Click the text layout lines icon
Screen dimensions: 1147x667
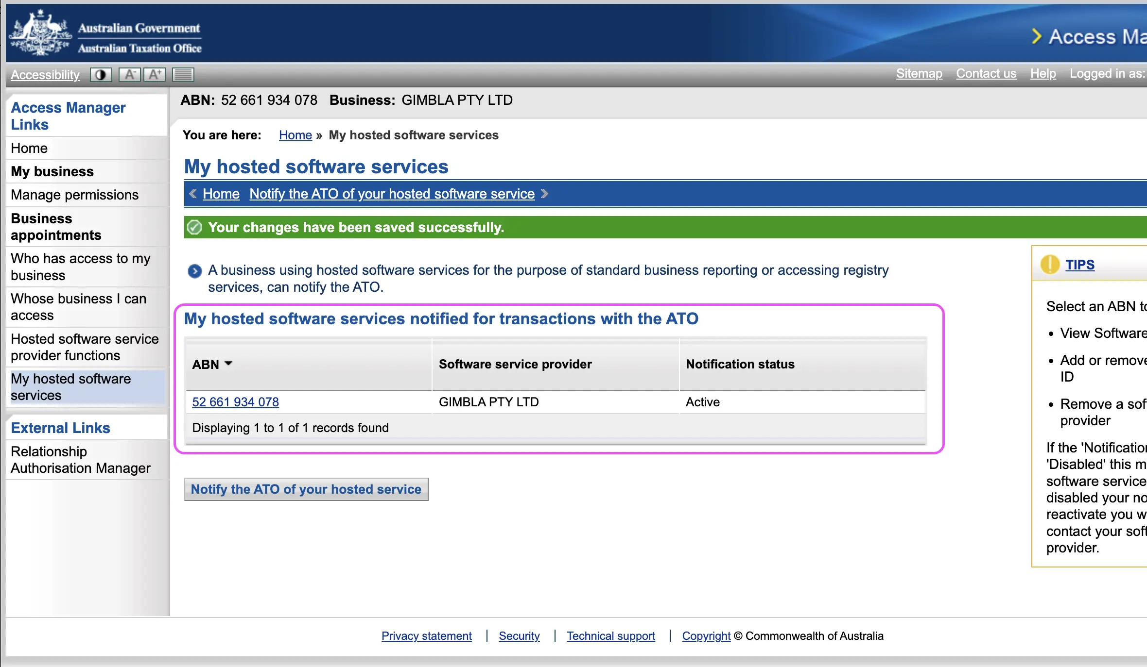183,75
